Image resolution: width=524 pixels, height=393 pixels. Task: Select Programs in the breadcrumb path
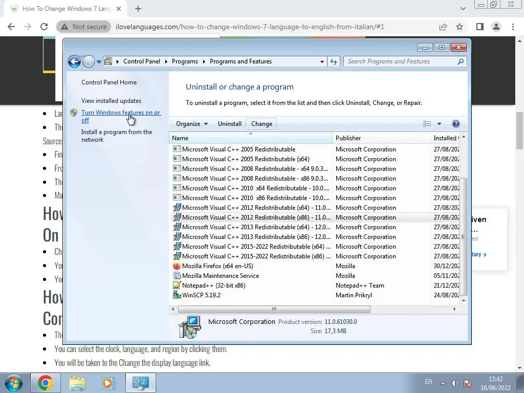click(x=185, y=61)
